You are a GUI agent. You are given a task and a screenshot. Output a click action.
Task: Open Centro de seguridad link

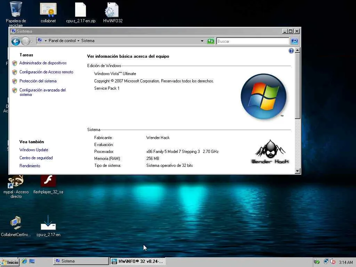pos(36,158)
